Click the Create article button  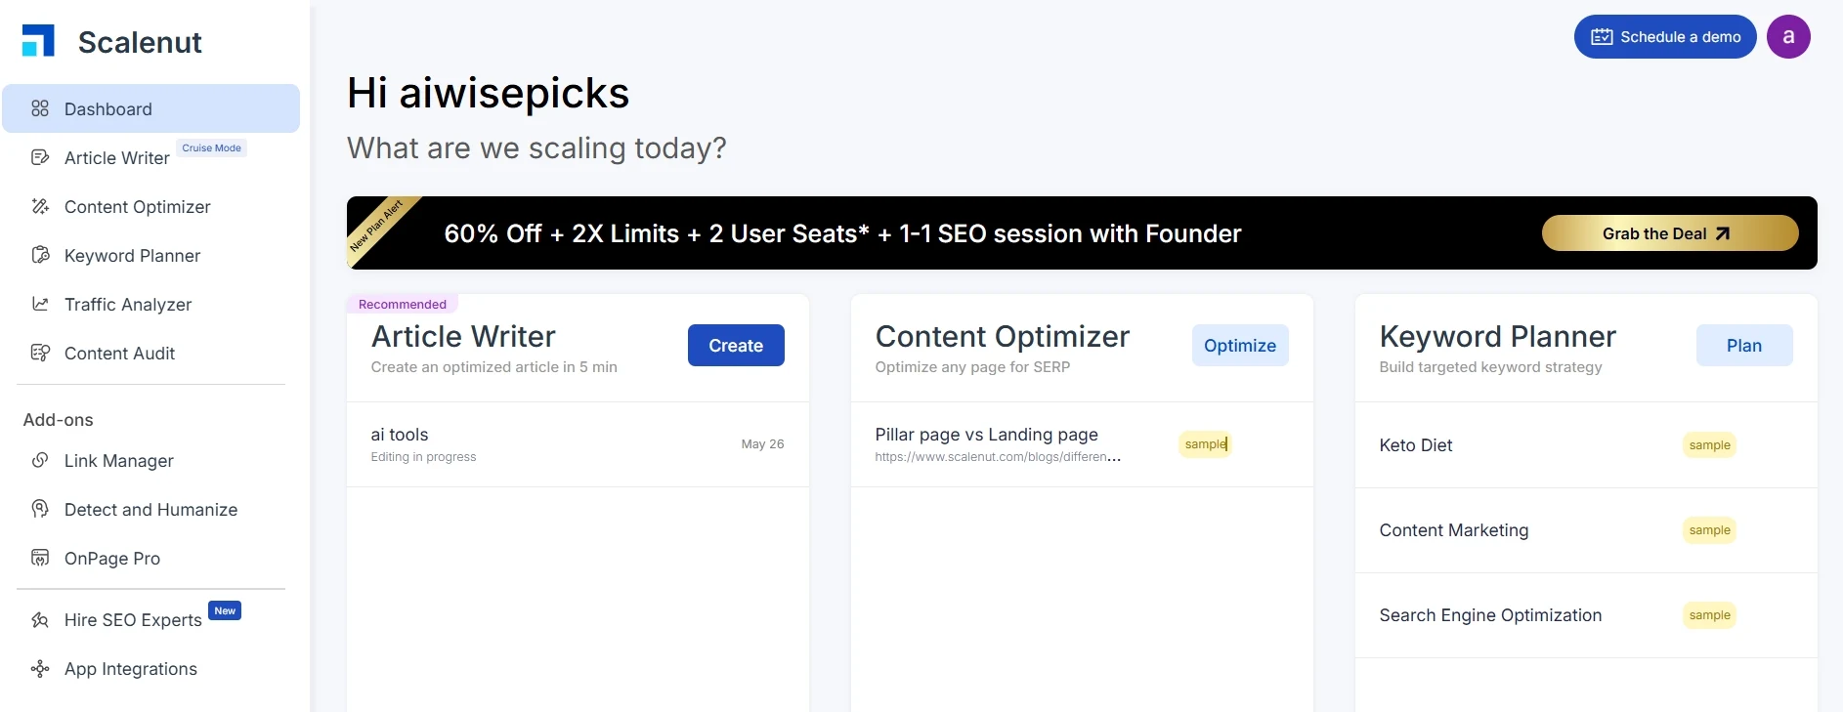[736, 346]
